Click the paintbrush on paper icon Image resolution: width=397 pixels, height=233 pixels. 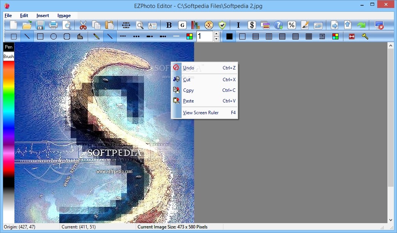tap(305, 25)
